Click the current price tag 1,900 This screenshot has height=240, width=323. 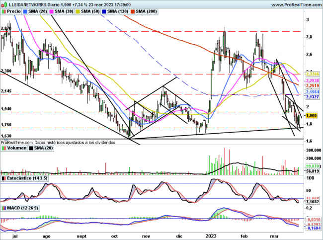click(311, 116)
